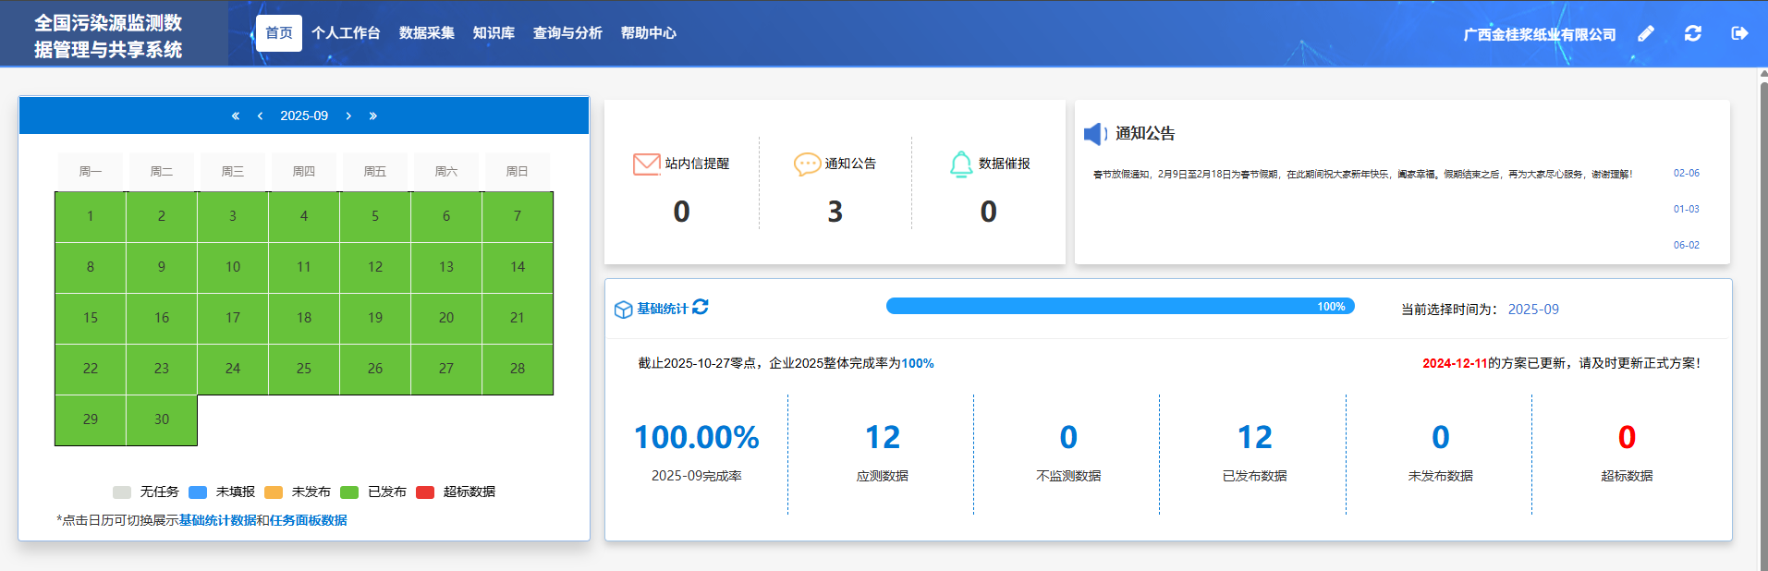The width and height of the screenshot is (1768, 571).
Task: Click the 100% completion progress bar
Action: point(1119,306)
